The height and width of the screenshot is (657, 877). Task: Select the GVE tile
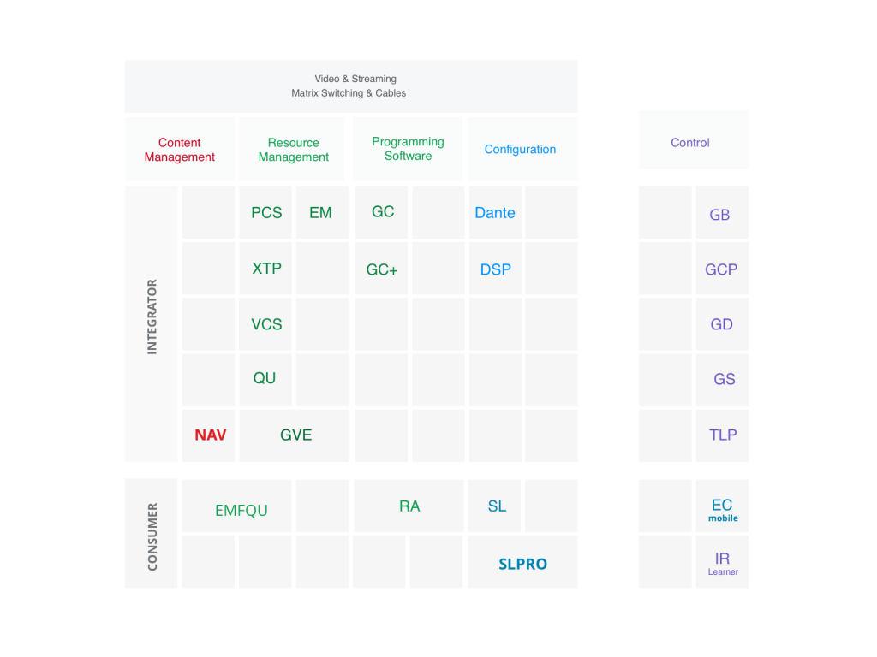(295, 435)
